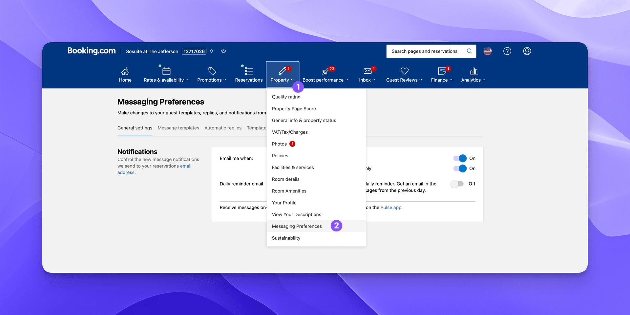Open the 'Pulse app' link

pyautogui.click(x=391, y=207)
